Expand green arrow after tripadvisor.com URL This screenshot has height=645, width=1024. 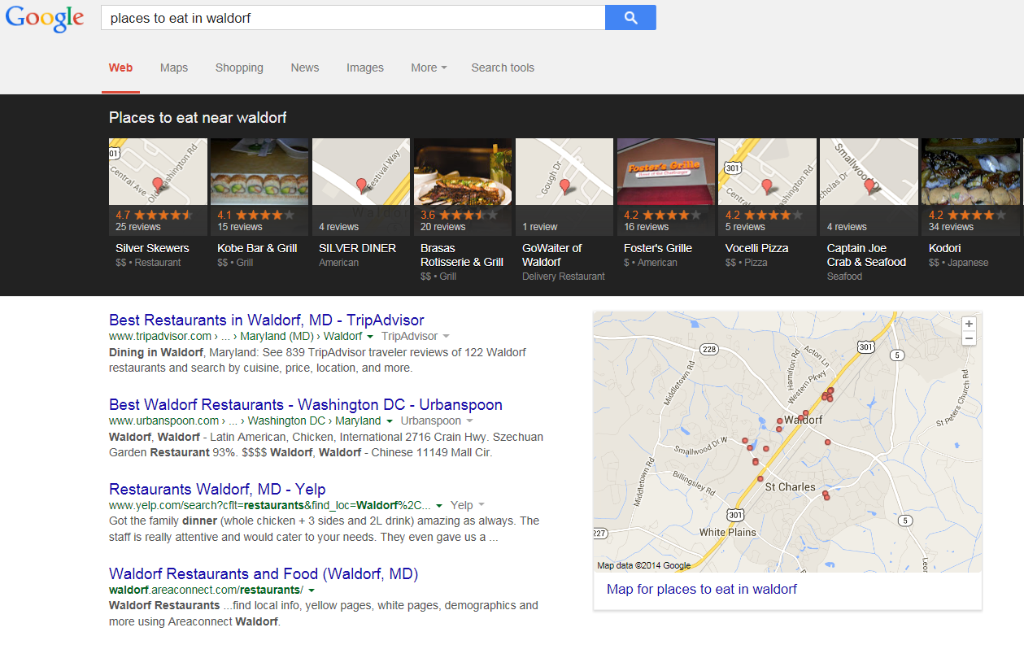pos(370,337)
